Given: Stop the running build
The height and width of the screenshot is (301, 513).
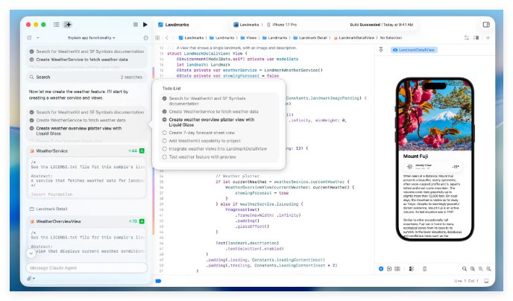Looking at the screenshot, I should [136, 25].
